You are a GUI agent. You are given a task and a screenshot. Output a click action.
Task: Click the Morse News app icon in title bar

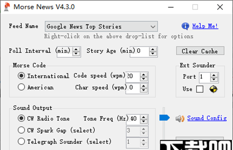7,7
